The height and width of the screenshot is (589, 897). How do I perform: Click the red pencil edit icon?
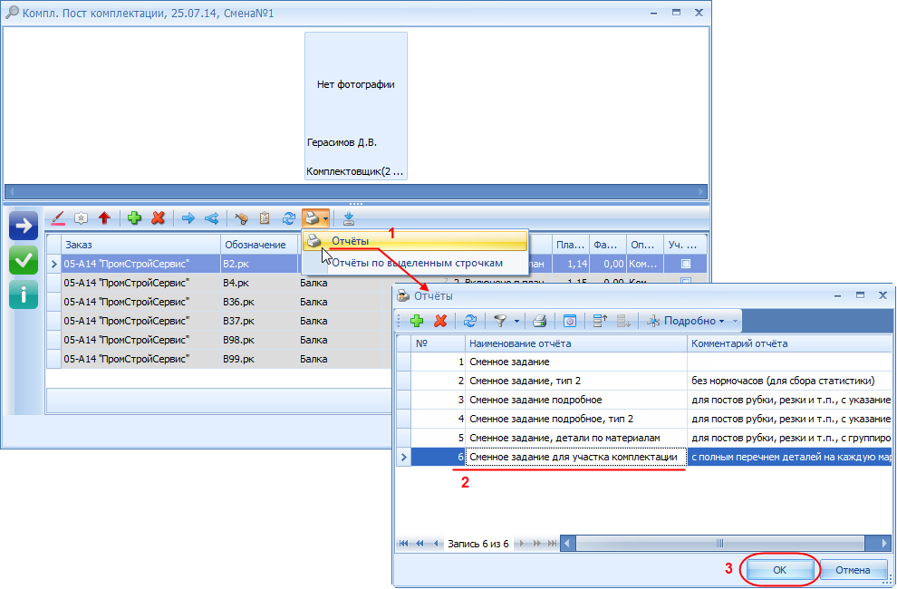coord(58,218)
